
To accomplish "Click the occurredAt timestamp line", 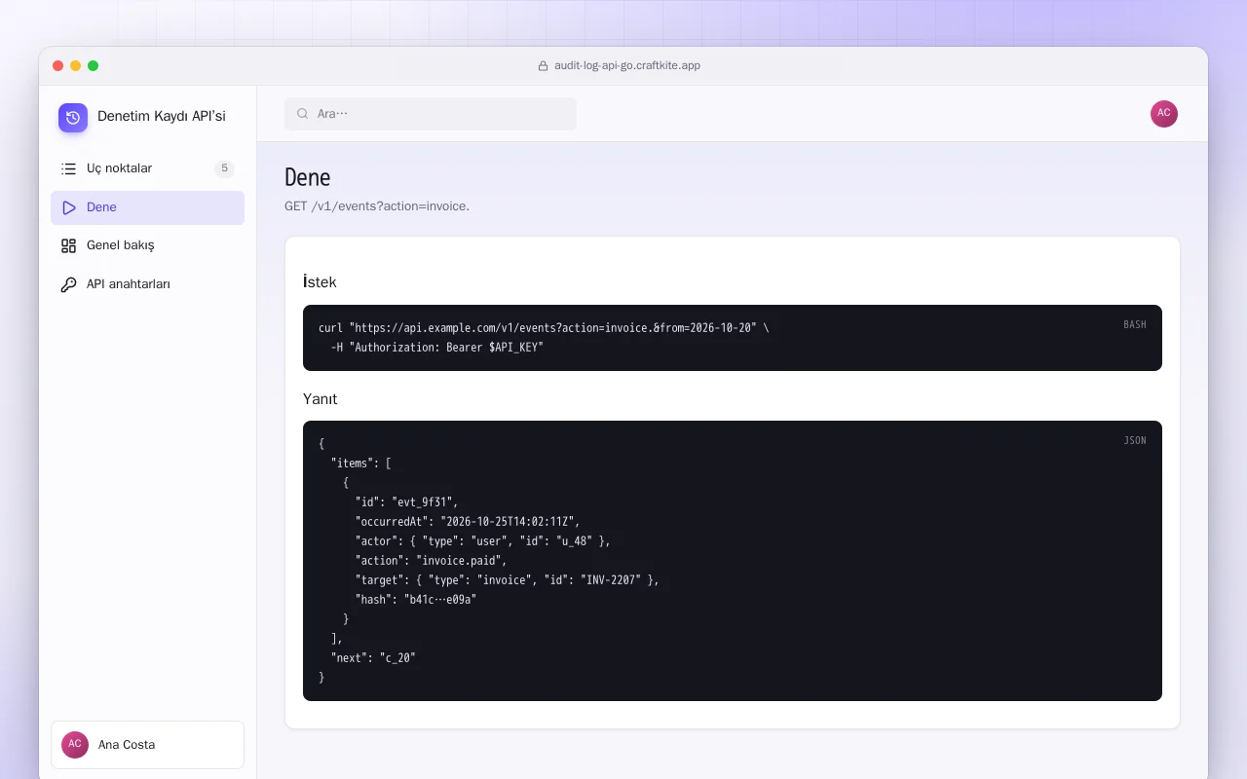I will coord(468,522).
